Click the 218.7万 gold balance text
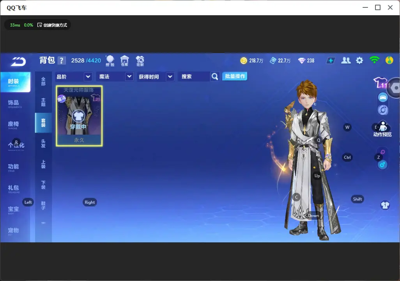 click(x=256, y=60)
